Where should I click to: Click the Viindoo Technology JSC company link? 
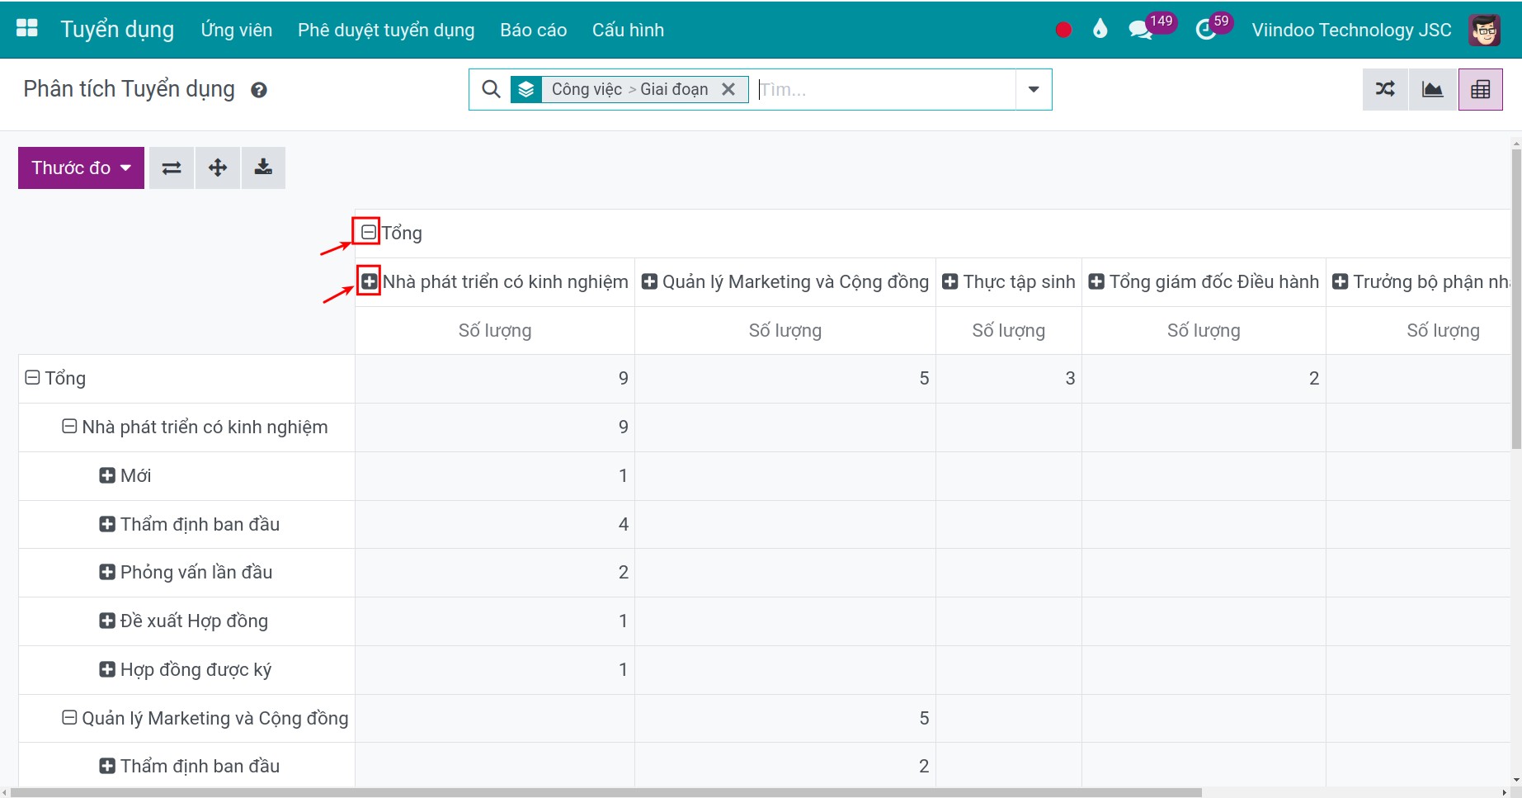point(1351,30)
